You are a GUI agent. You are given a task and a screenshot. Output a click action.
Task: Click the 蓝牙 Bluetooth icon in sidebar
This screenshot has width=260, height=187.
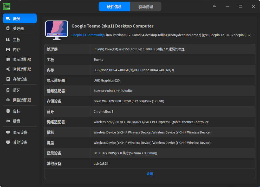click(x=8, y=90)
